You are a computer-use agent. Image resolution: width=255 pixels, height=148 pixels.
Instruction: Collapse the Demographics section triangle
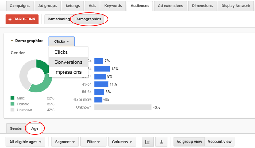coord(12,41)
